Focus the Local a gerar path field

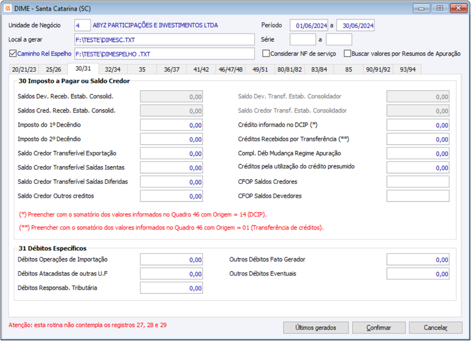tap(164, 39)
